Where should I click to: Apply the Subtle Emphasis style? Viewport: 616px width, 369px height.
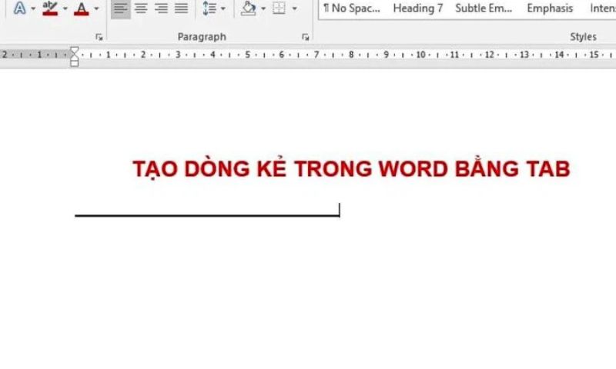pyautogui.click(x=484, y=8)
